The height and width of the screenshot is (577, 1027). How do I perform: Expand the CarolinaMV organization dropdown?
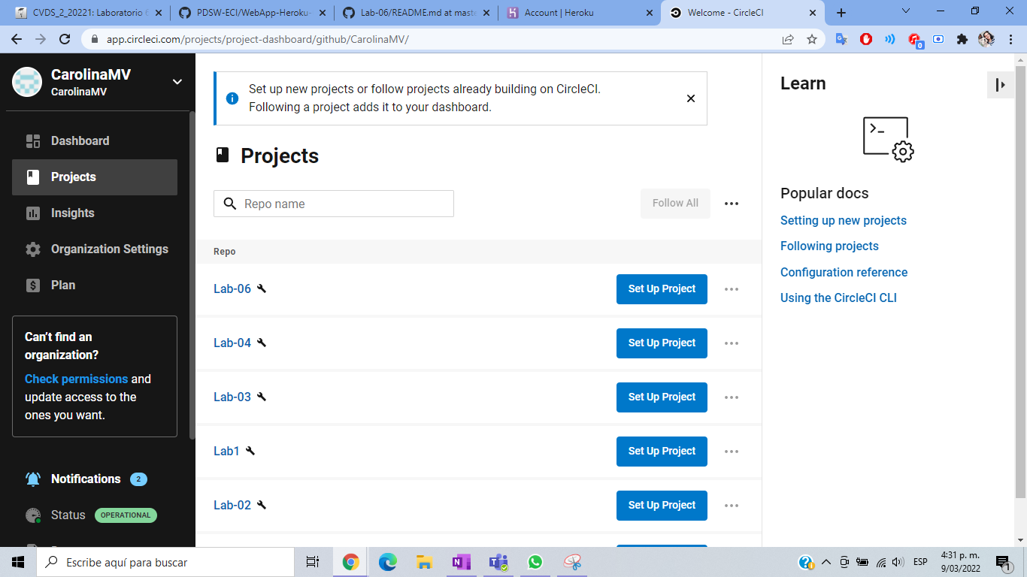177,82
